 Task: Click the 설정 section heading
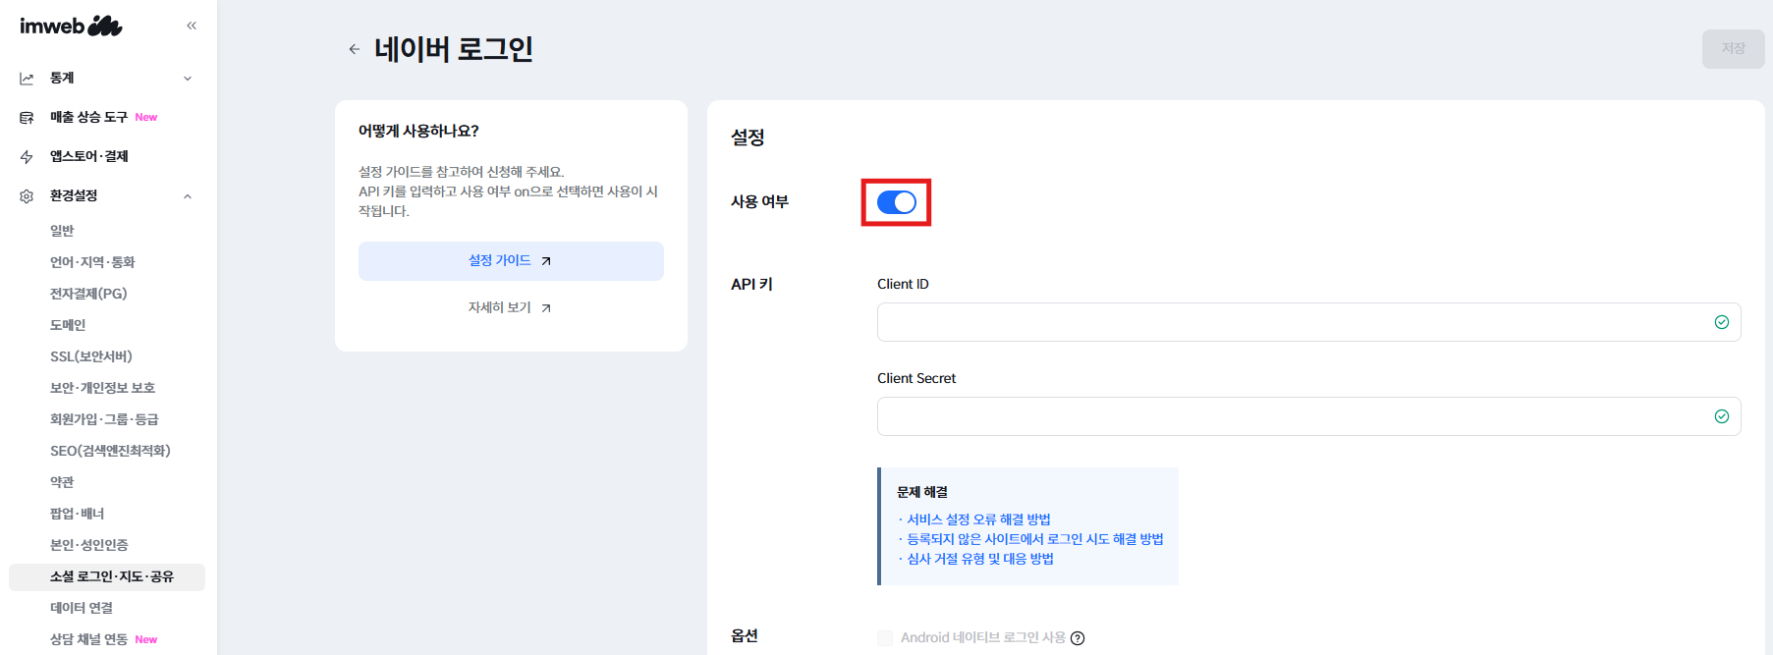(x=748, y=137)
